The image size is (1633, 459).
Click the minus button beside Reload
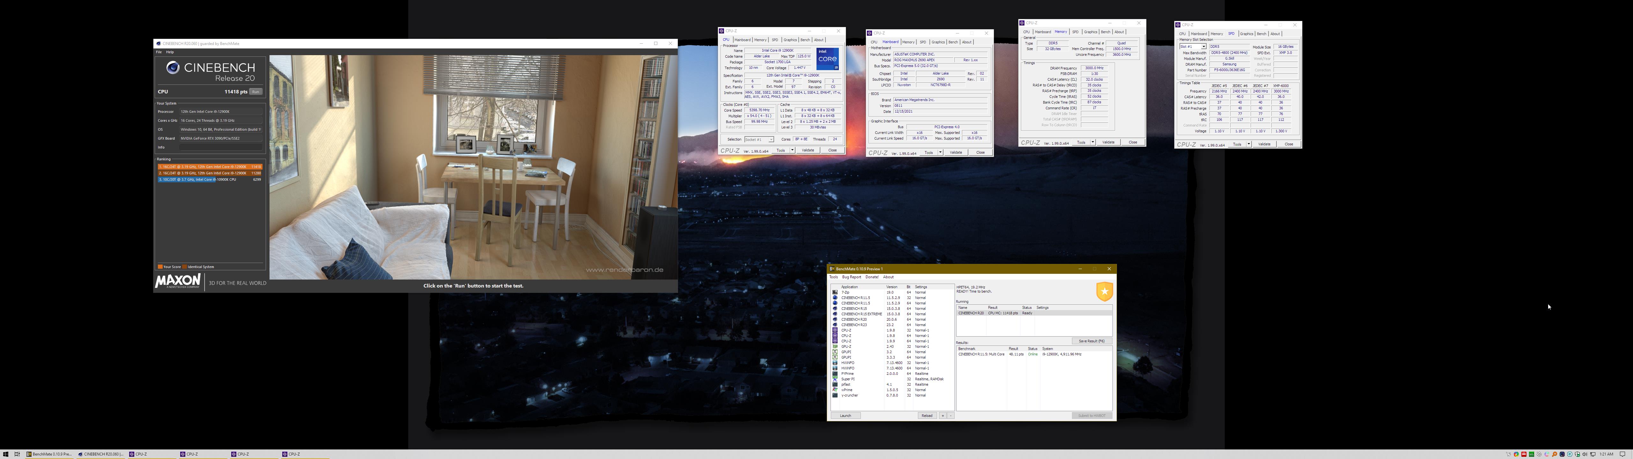pos(950,416)
